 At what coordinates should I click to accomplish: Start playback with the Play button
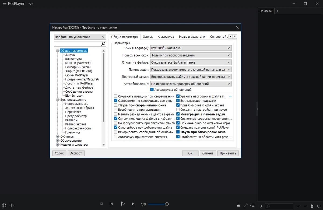[x=123, y=204]
